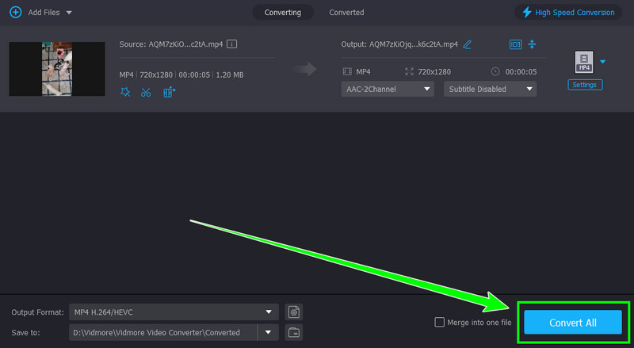This screenshot has width=634, height=348.
Task: Enable Merge into one file checkbox
Action: point(440,322)
